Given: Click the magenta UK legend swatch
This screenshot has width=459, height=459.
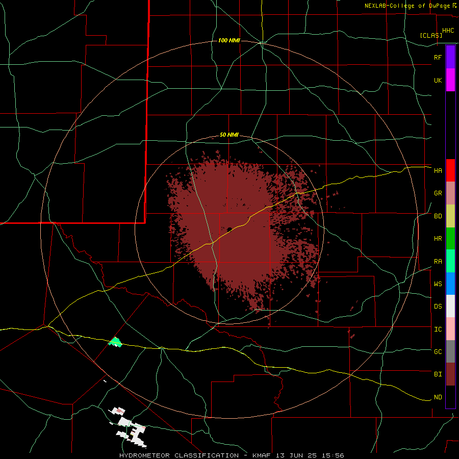Looking at the screenshot, I should (x=450, y=80).
